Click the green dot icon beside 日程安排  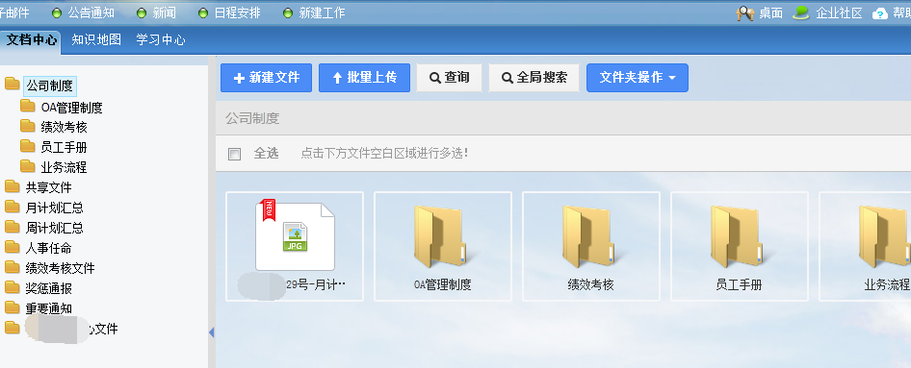click(x=203, y=12)
